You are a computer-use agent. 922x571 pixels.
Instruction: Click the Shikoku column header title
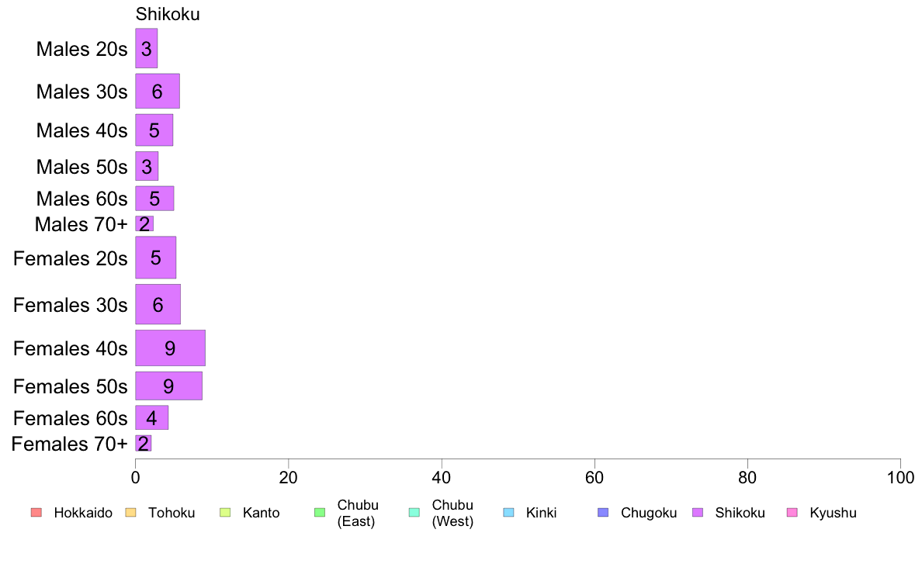tap(168, 14)
